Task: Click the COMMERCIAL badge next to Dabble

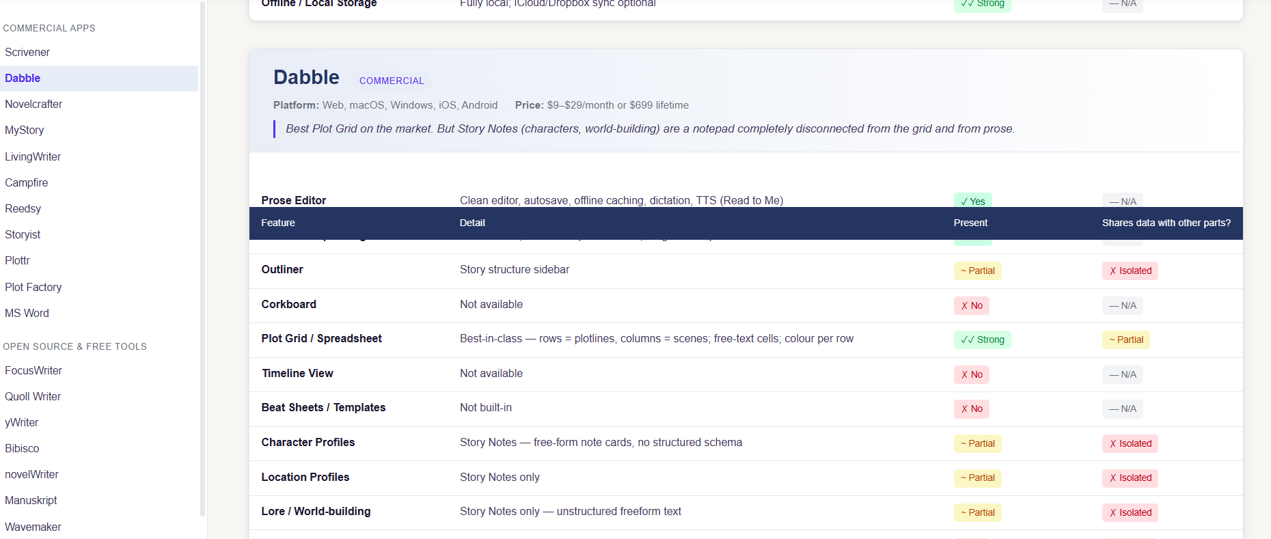Action: pos(392,81)
